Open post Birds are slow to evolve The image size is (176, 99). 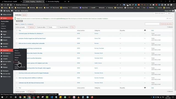(32, 43)
